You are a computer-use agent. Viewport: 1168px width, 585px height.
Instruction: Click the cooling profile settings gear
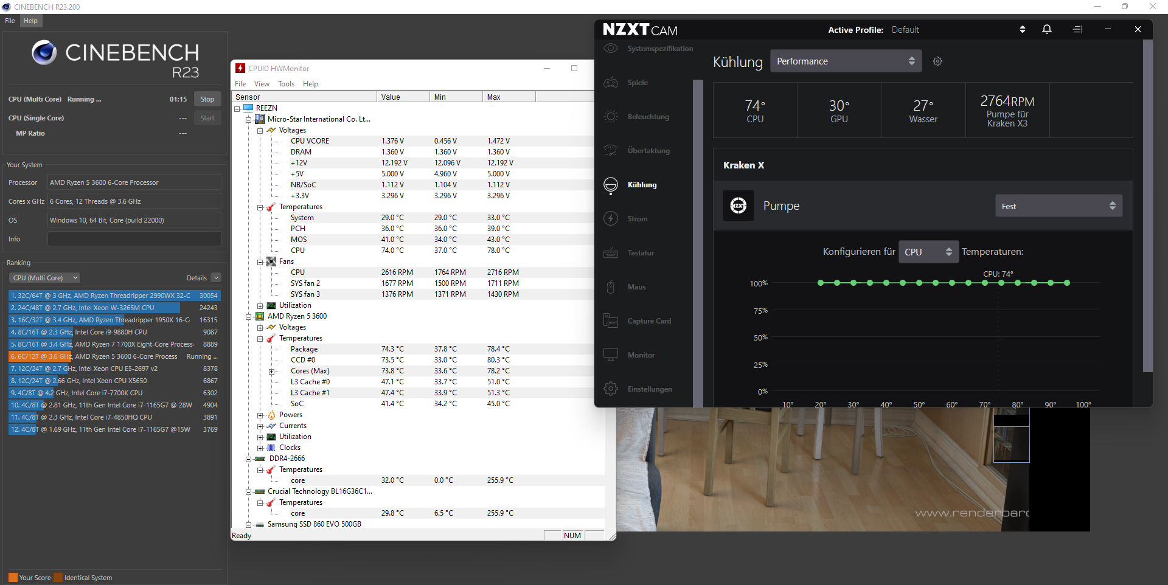pos(937,61)
